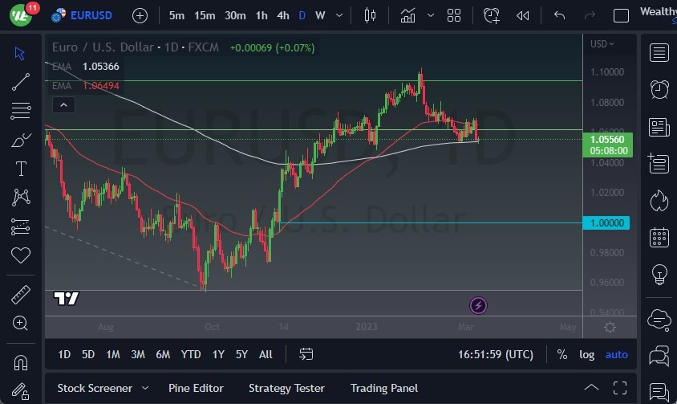Toggle the auto scale option
The width and height of the screenshot is (677, 404).
(616, 354)
